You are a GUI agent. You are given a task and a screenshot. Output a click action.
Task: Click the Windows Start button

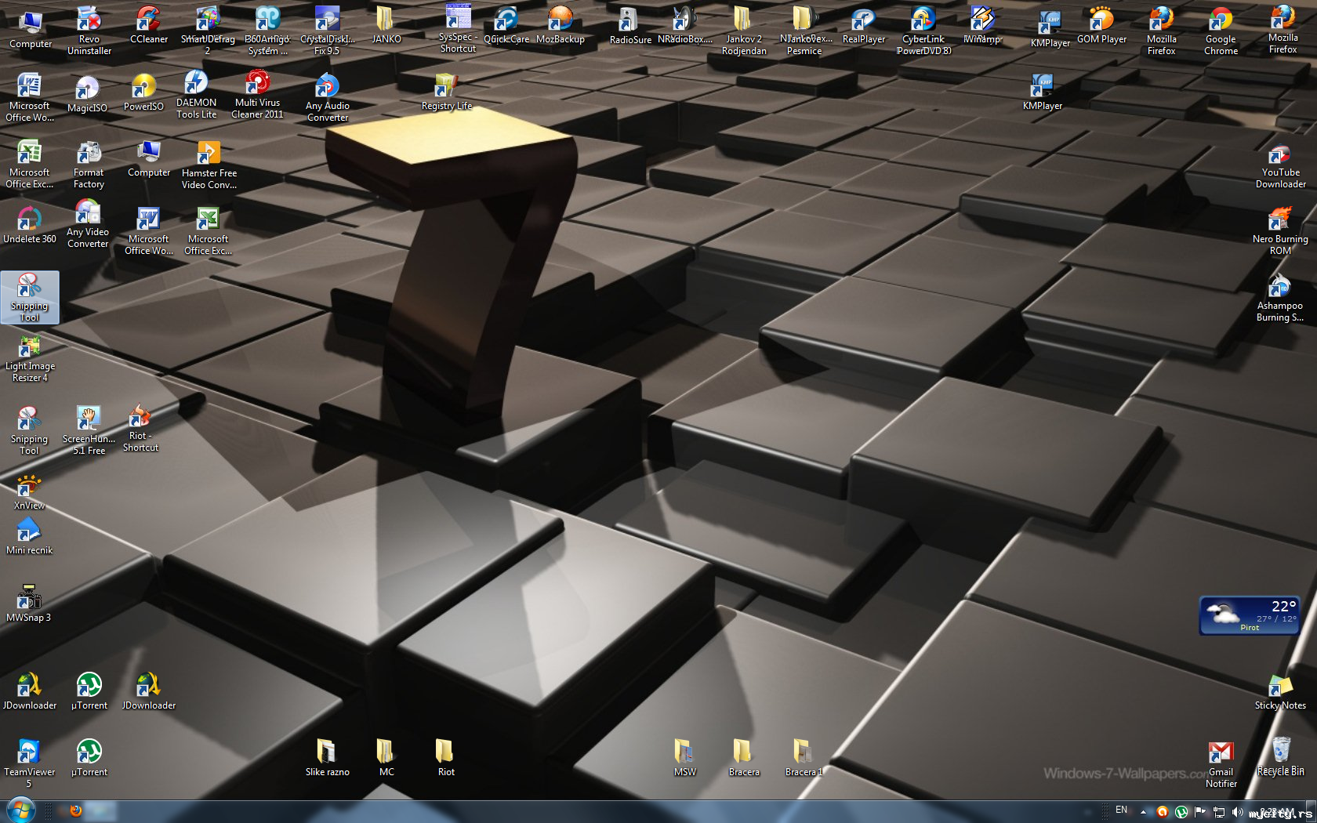[x=20, y=810]
